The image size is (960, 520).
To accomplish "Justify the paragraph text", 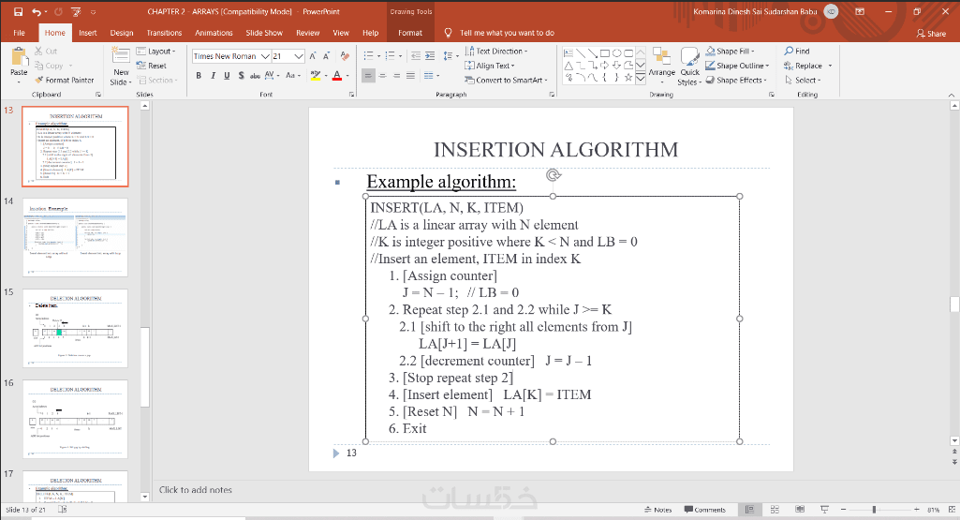I will (411, 75).
